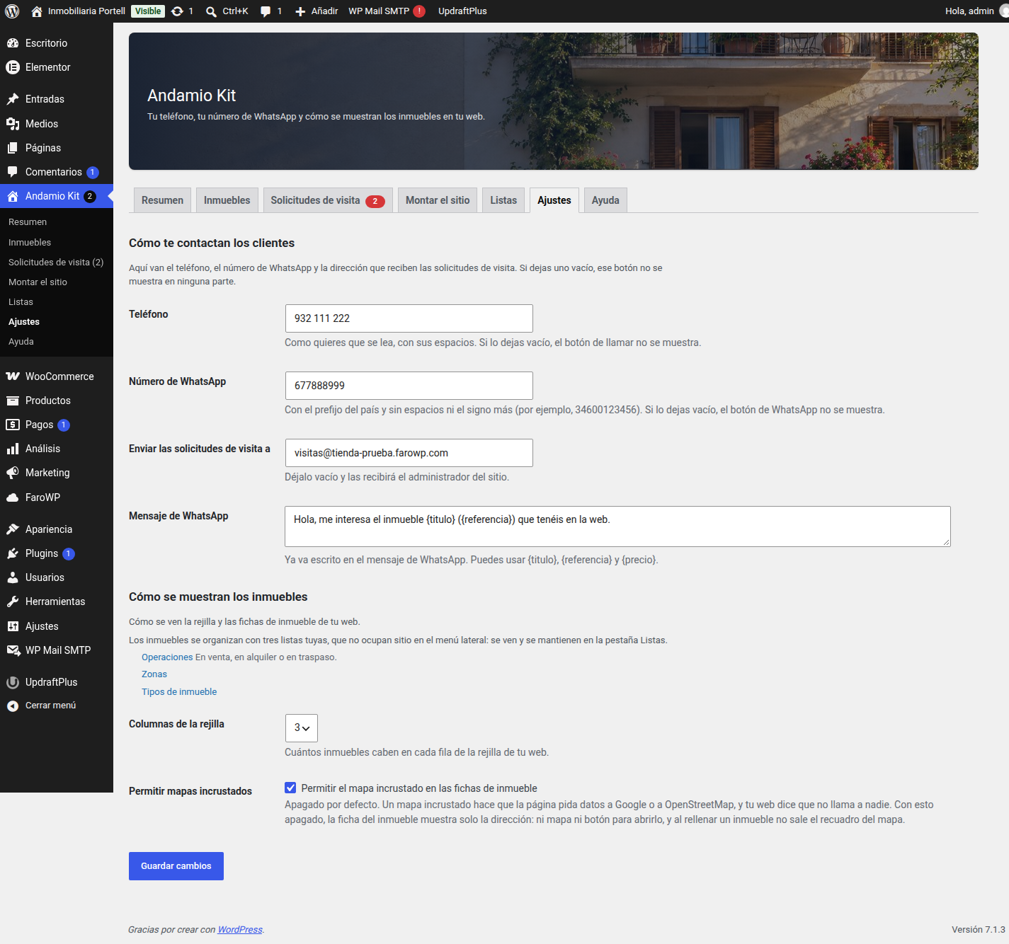This screenshot has height=944, width=1009.
Task: Open WooCommerce sidebar icon
Action: (x=13, y=376)
